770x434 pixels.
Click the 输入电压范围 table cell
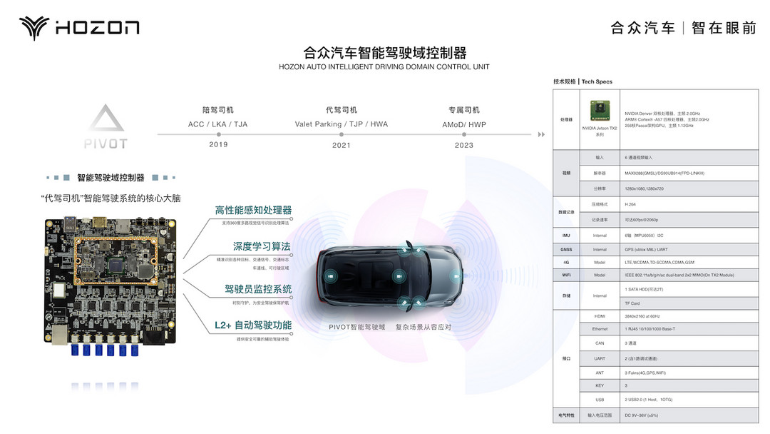600,416
